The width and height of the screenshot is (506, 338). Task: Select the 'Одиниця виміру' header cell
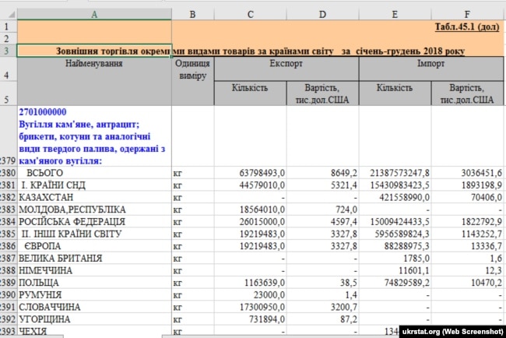pos(192,69)
